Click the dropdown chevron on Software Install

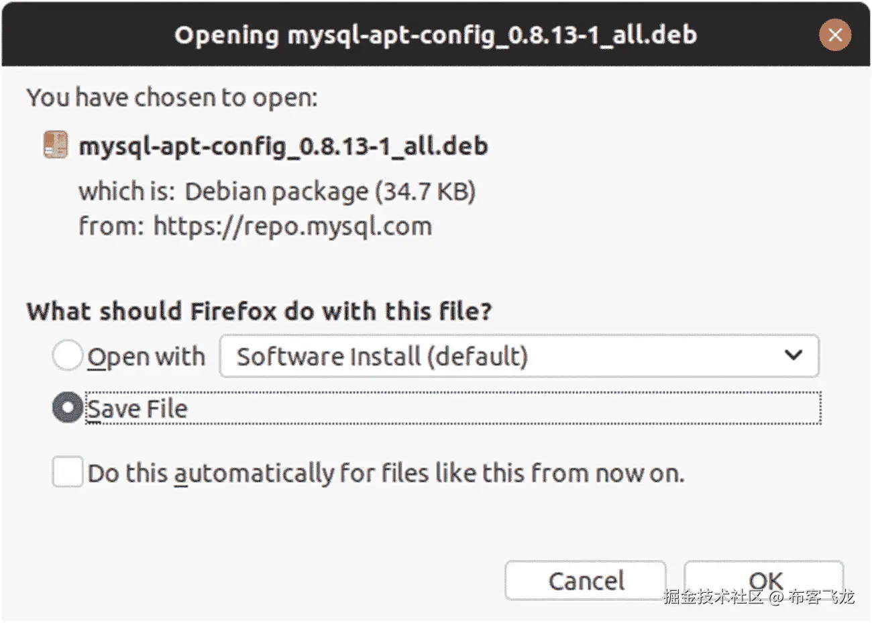794,356
